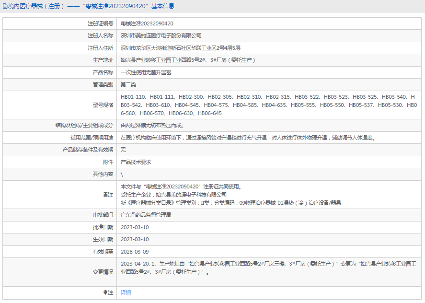Select the change record dated 2023-04-20
425x303 pixels.
[x=268, y=268]
